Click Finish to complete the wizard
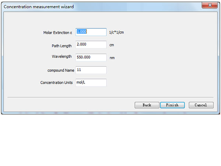The image size is (221, 166). pos(172,105)
